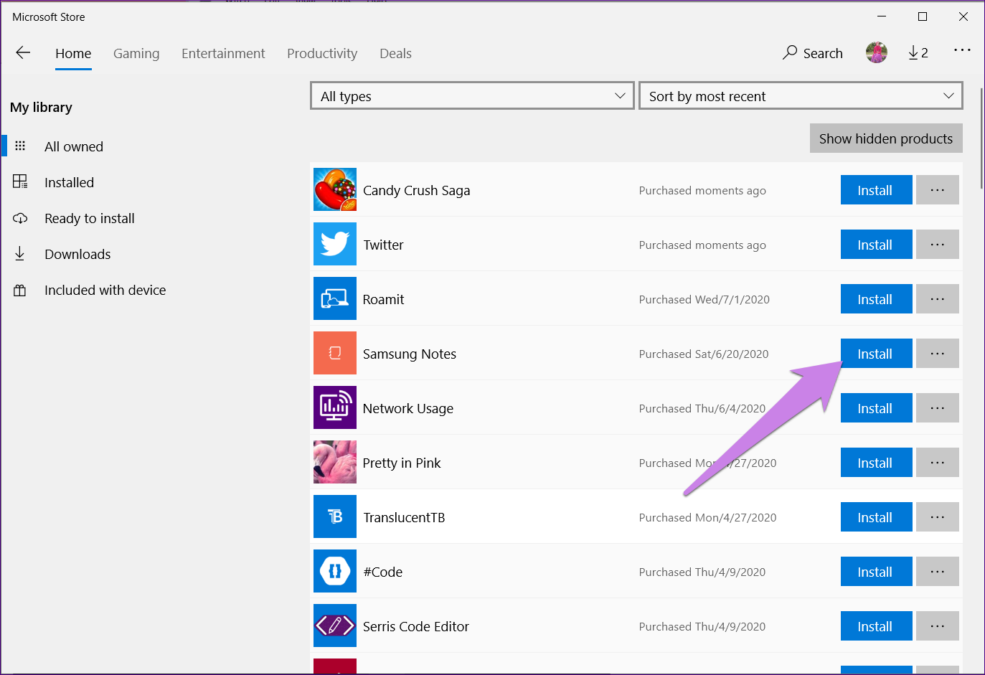Open Downloads in the sidebar

click(x=77, y=254)
